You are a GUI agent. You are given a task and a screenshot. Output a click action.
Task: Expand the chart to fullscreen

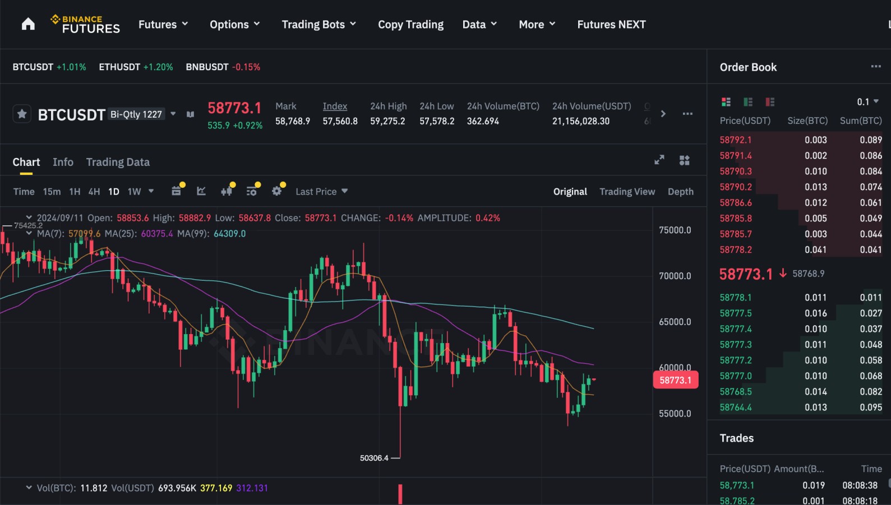659,160
